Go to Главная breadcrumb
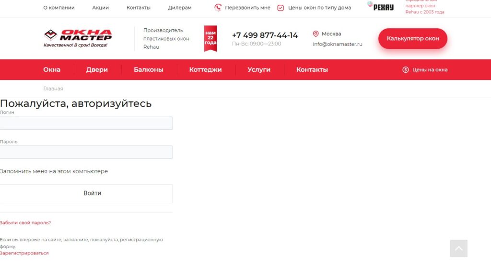 click(x=53, y=89)
